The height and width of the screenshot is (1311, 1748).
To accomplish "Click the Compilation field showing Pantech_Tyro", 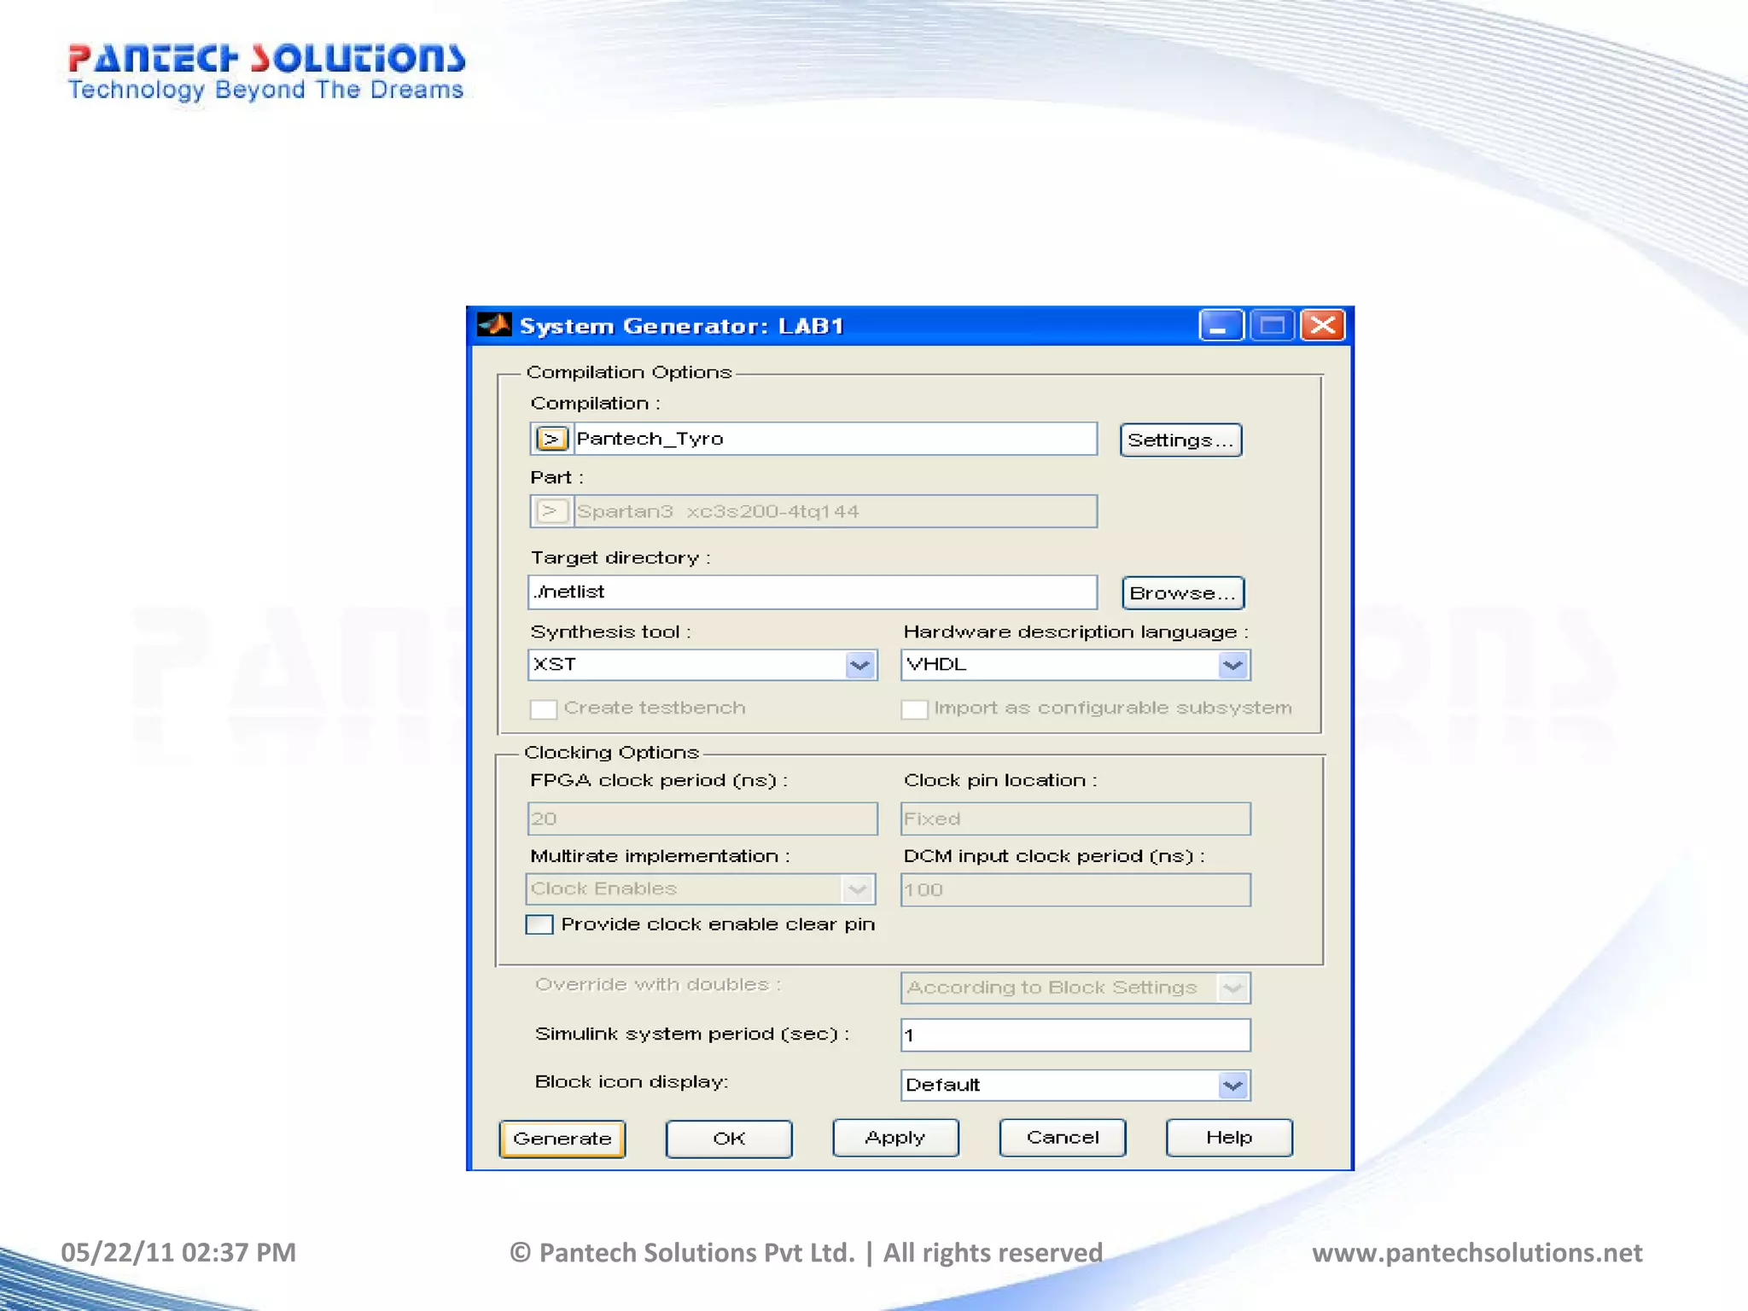I will coord(835,439).
